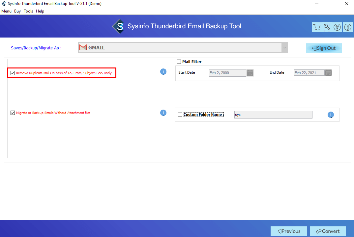The width and height of the screenshot is (354, 237).
Task: Open the Buy menu
Action: 17,11
